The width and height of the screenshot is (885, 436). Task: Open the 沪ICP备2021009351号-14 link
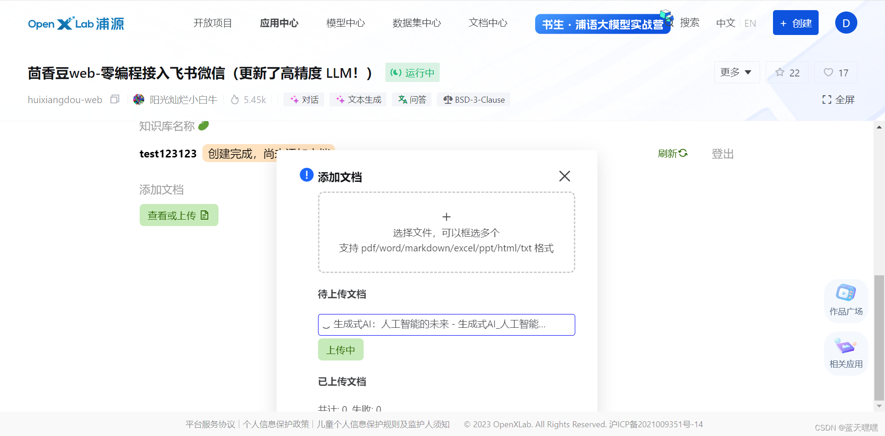(655, 424)
